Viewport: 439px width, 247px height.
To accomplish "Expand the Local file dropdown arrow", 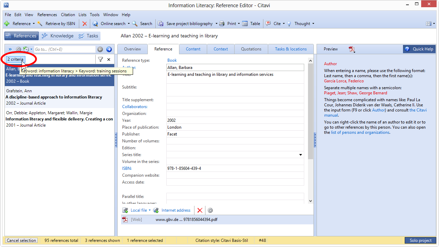I will 150,210.
